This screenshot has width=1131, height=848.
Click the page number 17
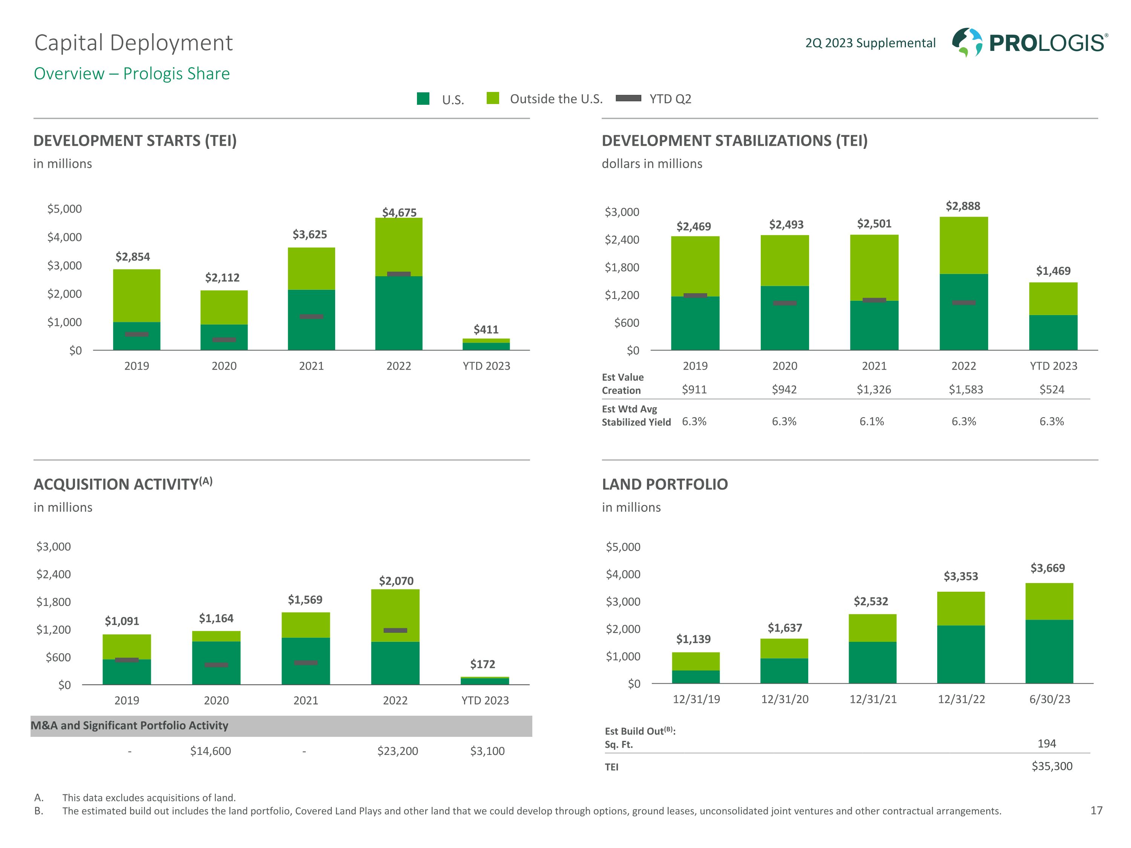tap(1096, 810)
